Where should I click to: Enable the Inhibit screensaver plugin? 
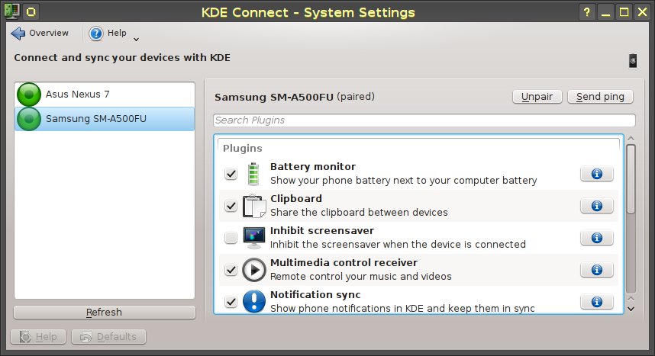click(231, 238)
